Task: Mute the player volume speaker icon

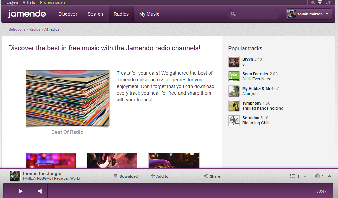Action: (x=40, y=191)
